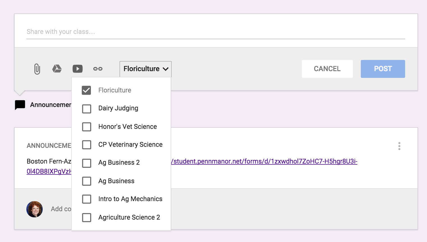427x242 pixels.
Task: Click the Share with your class field
Action: pyautogui.click(x=215, y=32)
